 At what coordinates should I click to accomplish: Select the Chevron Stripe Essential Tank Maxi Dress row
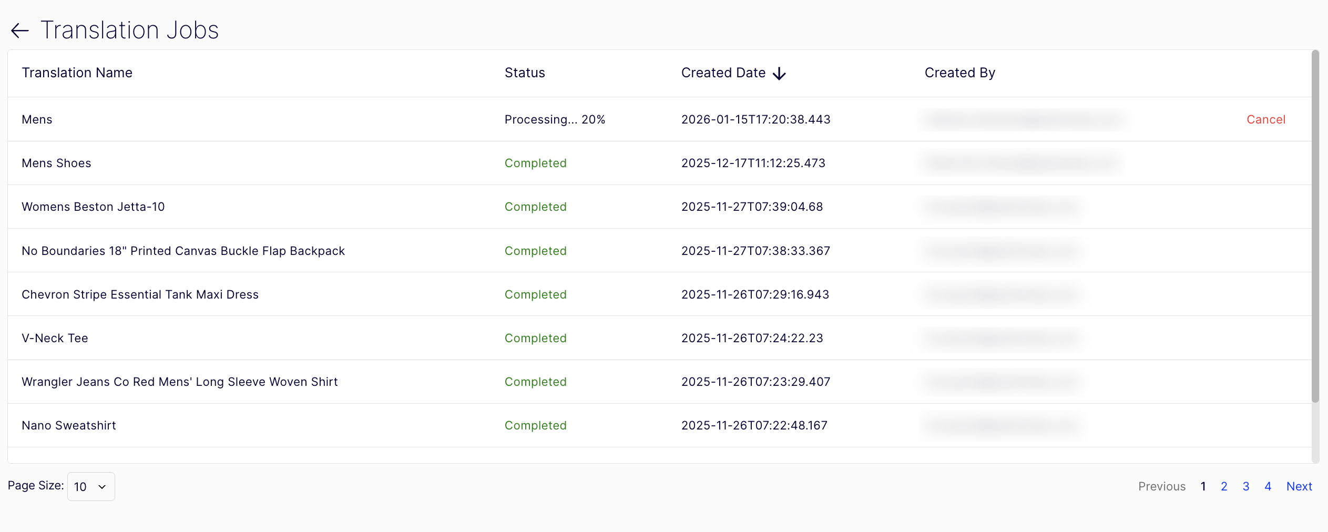coord(140,294)
